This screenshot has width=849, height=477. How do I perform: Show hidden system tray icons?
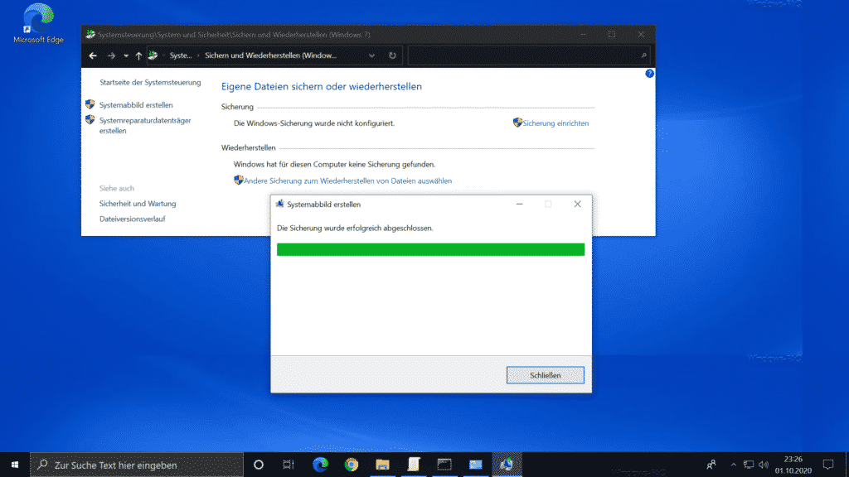point(734,465)
